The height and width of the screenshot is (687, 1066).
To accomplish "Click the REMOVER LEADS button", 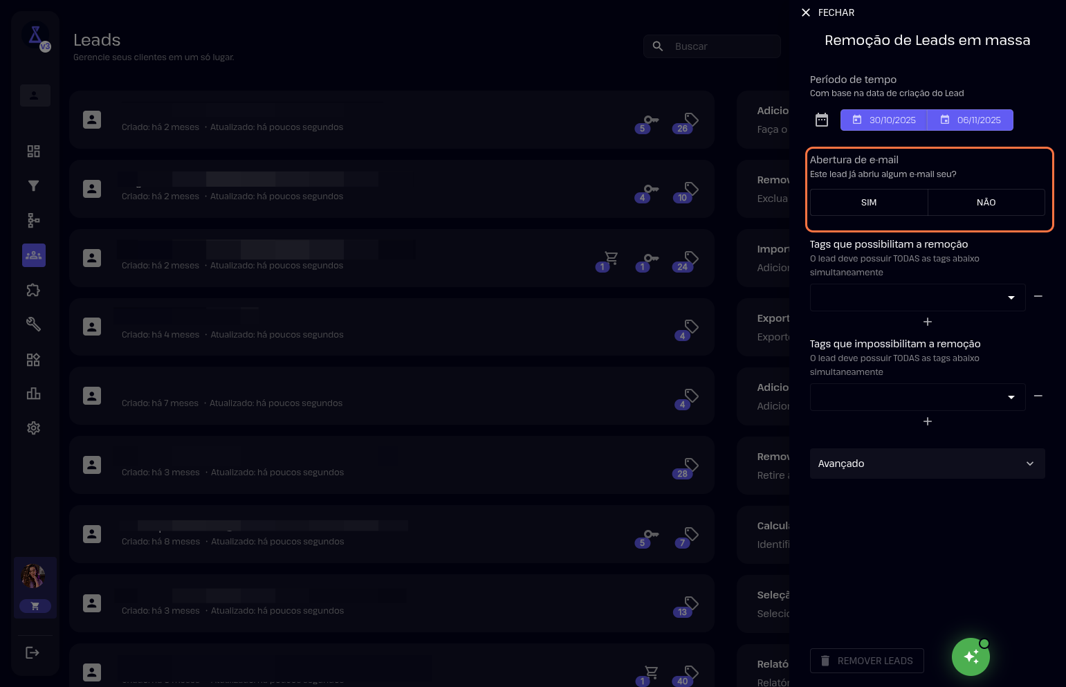I will (867, 661).
